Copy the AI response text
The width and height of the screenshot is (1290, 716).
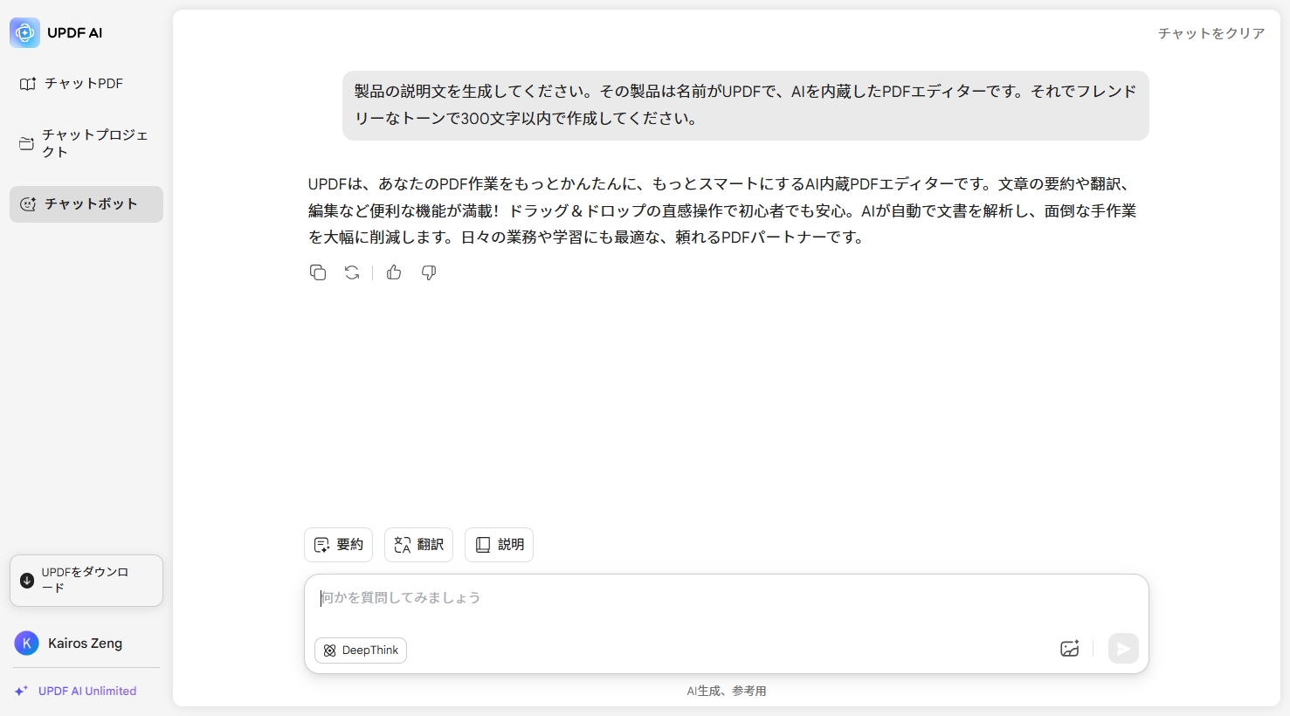click(318, 272)
